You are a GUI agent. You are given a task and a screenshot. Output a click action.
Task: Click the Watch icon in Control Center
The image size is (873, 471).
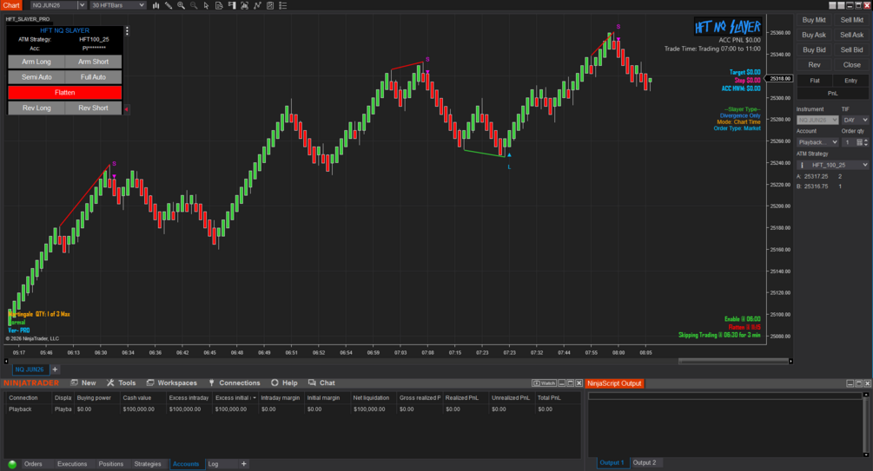point(544,383)
